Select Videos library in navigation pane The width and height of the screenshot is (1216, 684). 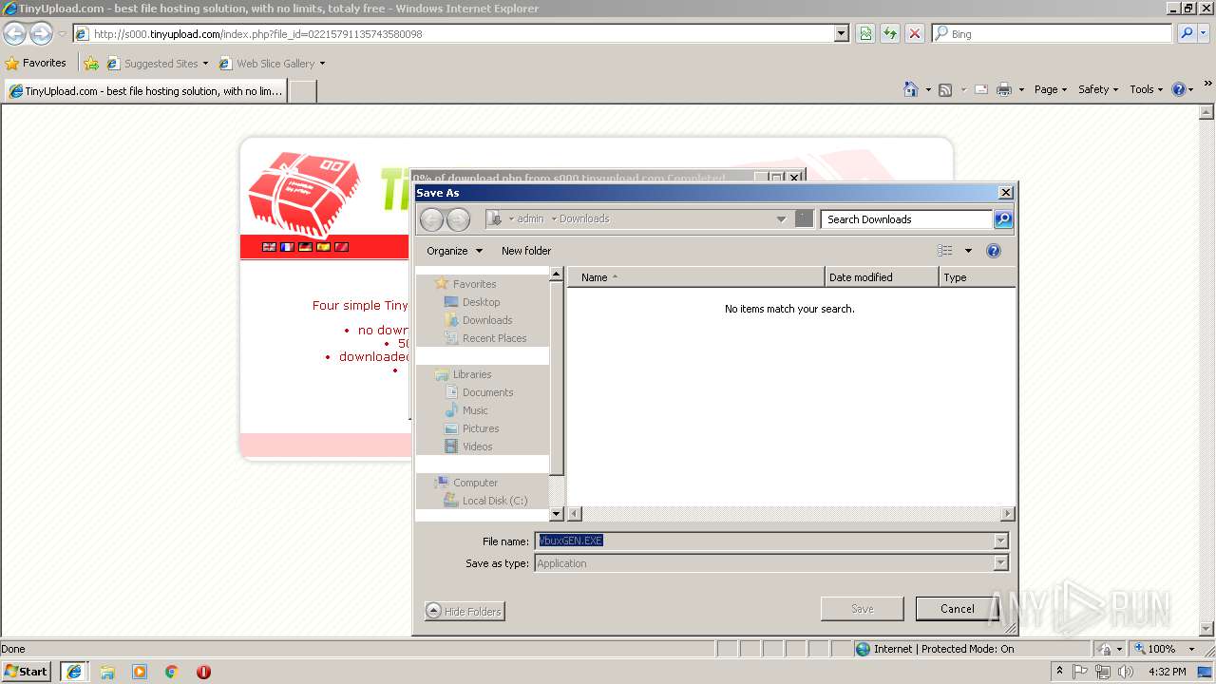[x=477, y=446]
